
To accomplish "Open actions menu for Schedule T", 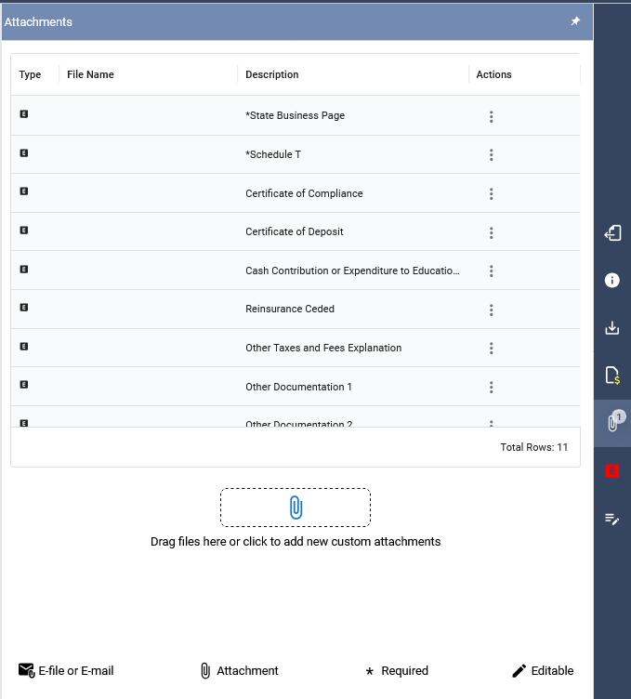I will point(491,154).
